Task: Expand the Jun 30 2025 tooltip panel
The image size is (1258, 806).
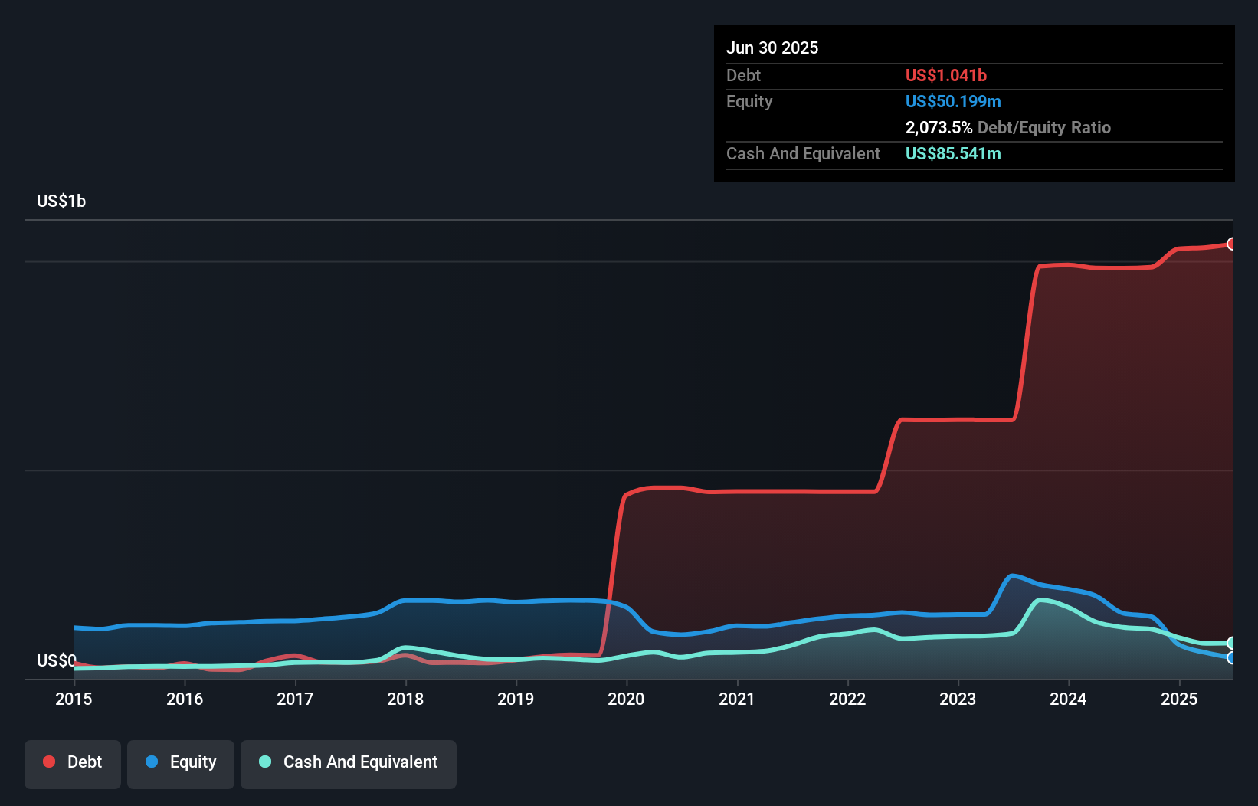Action: pyautogui.click(x=772, y=48)
